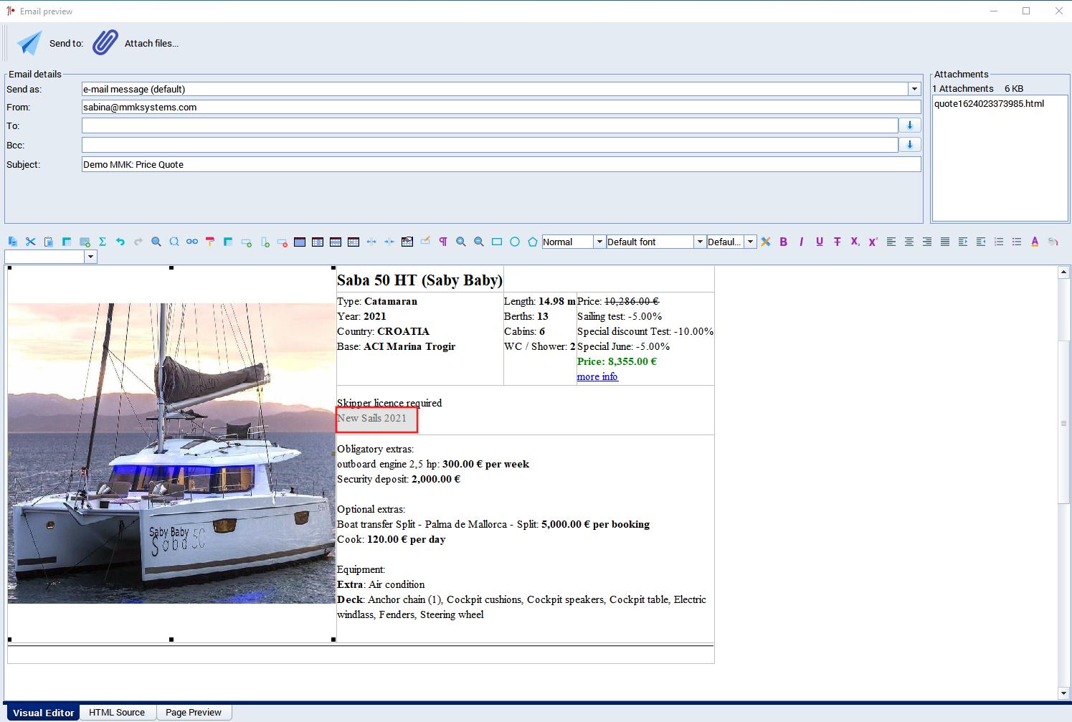
Task: Click the green Price: 8,355.00 € text
Action: pyautogui.click(x=617, y=361)
